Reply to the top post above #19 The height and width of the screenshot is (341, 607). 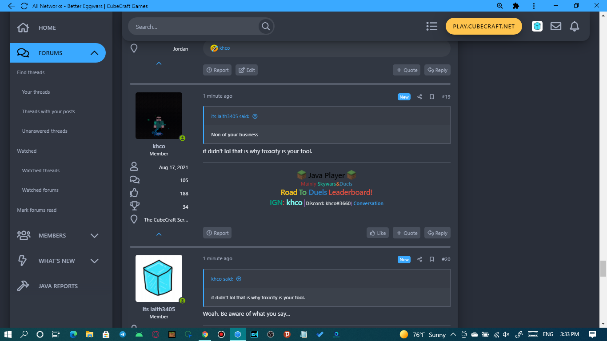click(437, 70)
